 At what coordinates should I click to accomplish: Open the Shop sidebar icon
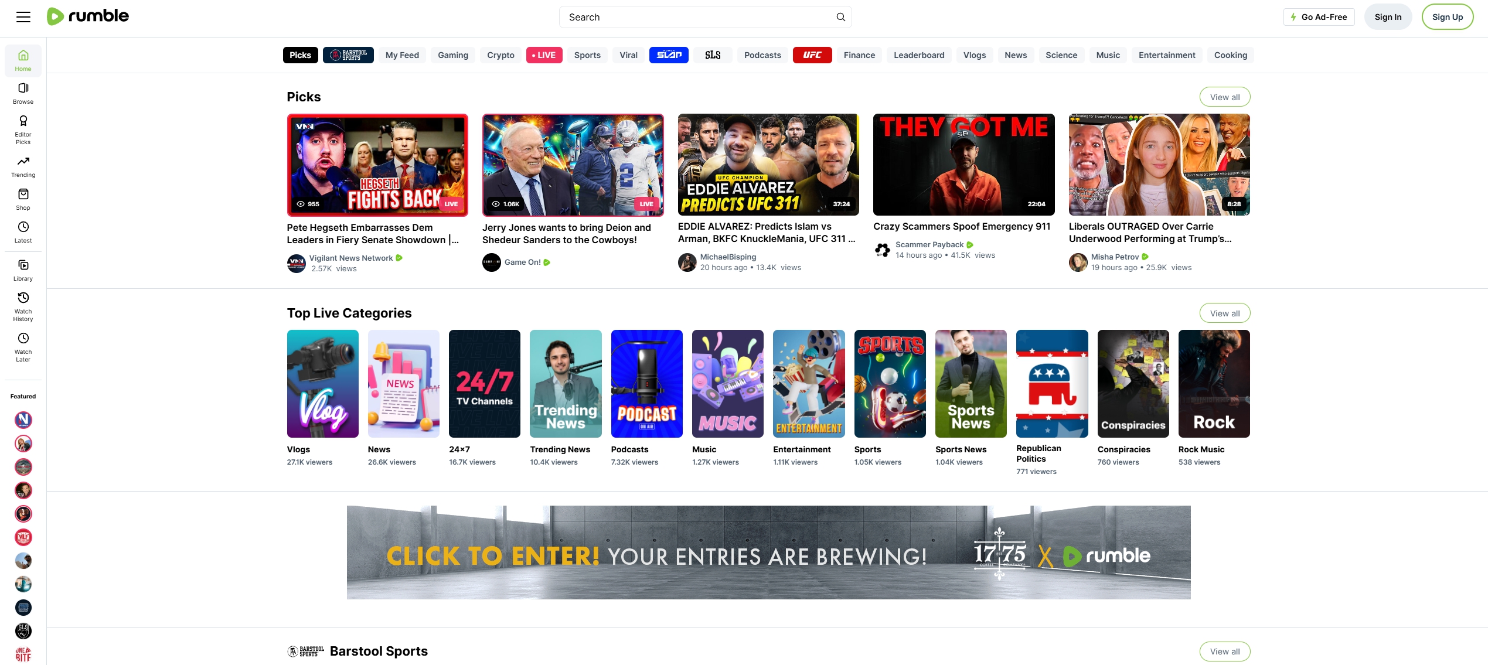point(23,199)
